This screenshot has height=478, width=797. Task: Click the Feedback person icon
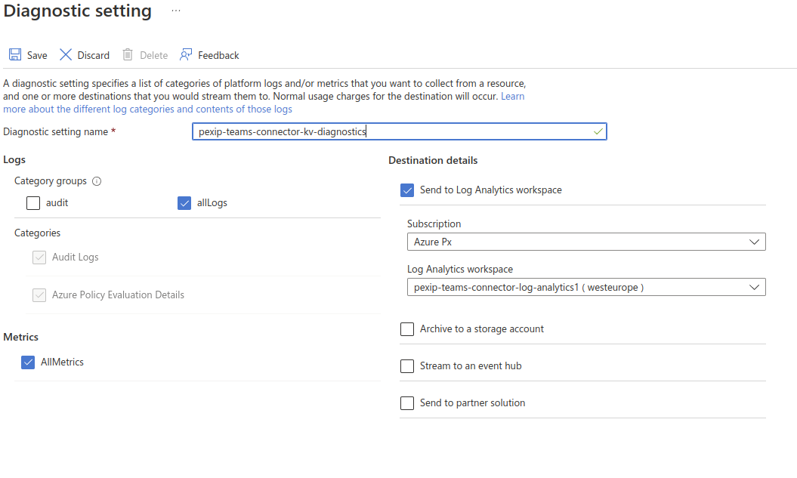pyautogui.click(x=186, y=55)
